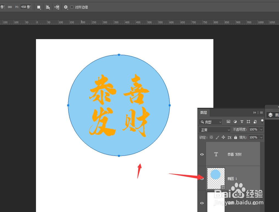Click the bottom anchor point of ellipse

[119, 156]
